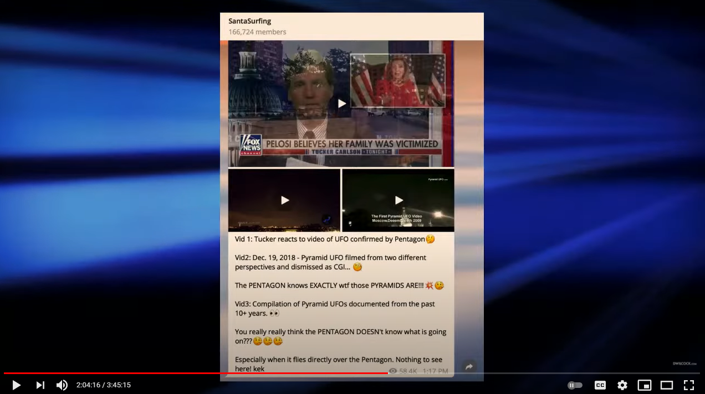The image size is (705, 394).
Task: Enable theater mode view
Action: tap(667, 385)
